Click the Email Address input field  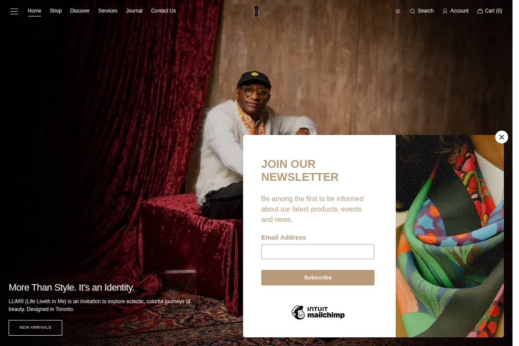click(318, 252)
